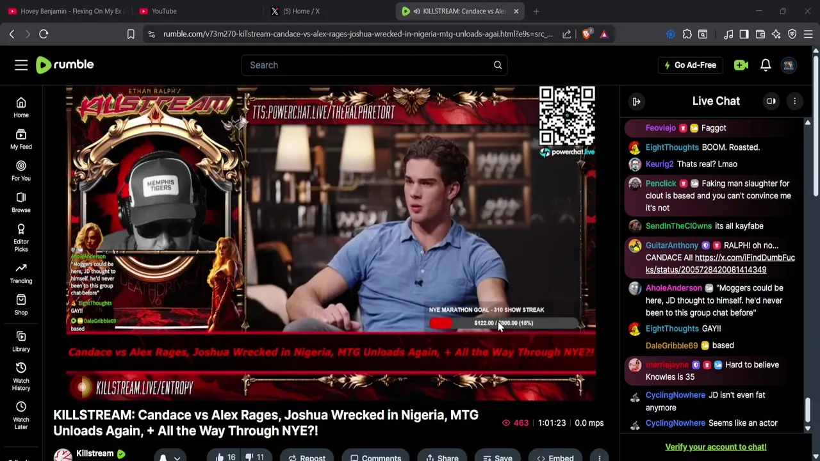Click the browser back arrow
This screenshot has width=820, height=461.
pyautogui.click(x=12, y=34)
